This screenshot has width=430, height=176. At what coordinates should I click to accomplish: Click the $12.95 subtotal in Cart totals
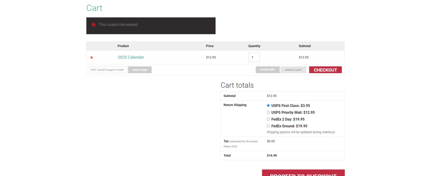click(272, 96)
